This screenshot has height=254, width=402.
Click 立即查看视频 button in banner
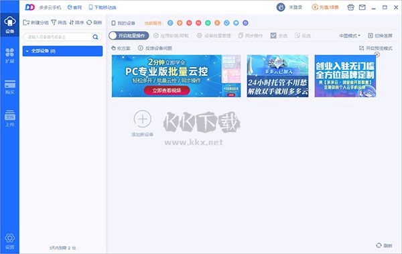pyautogui.click(x=167, y=90)
